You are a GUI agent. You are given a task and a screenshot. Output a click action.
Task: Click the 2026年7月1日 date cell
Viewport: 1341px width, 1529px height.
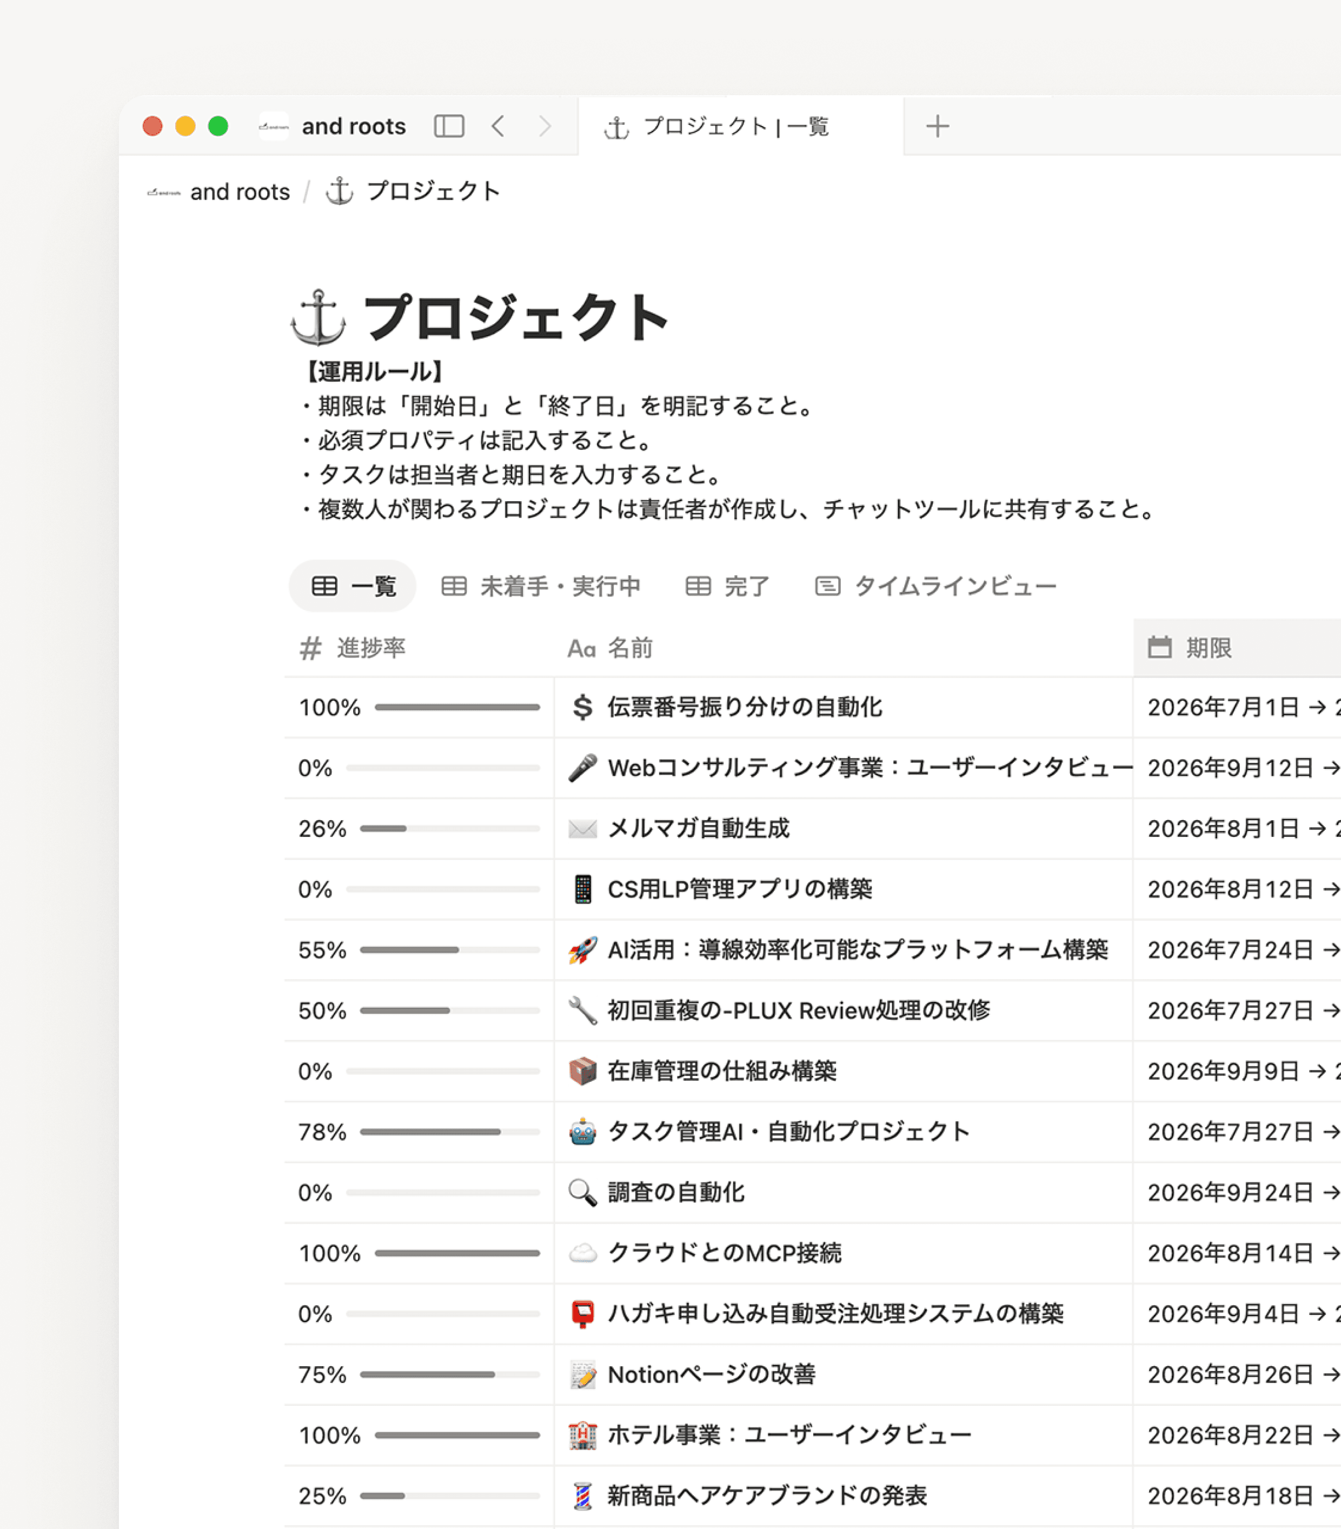[x=1237, y=707]
